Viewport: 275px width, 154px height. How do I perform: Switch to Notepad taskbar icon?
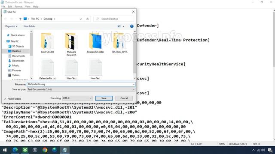point(64,150)
